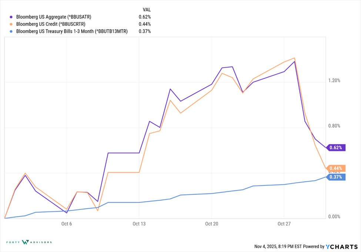Click the orange 0.44% end-value flag
Viewport: 361px width, 252px height.
(x=335, y=168)
